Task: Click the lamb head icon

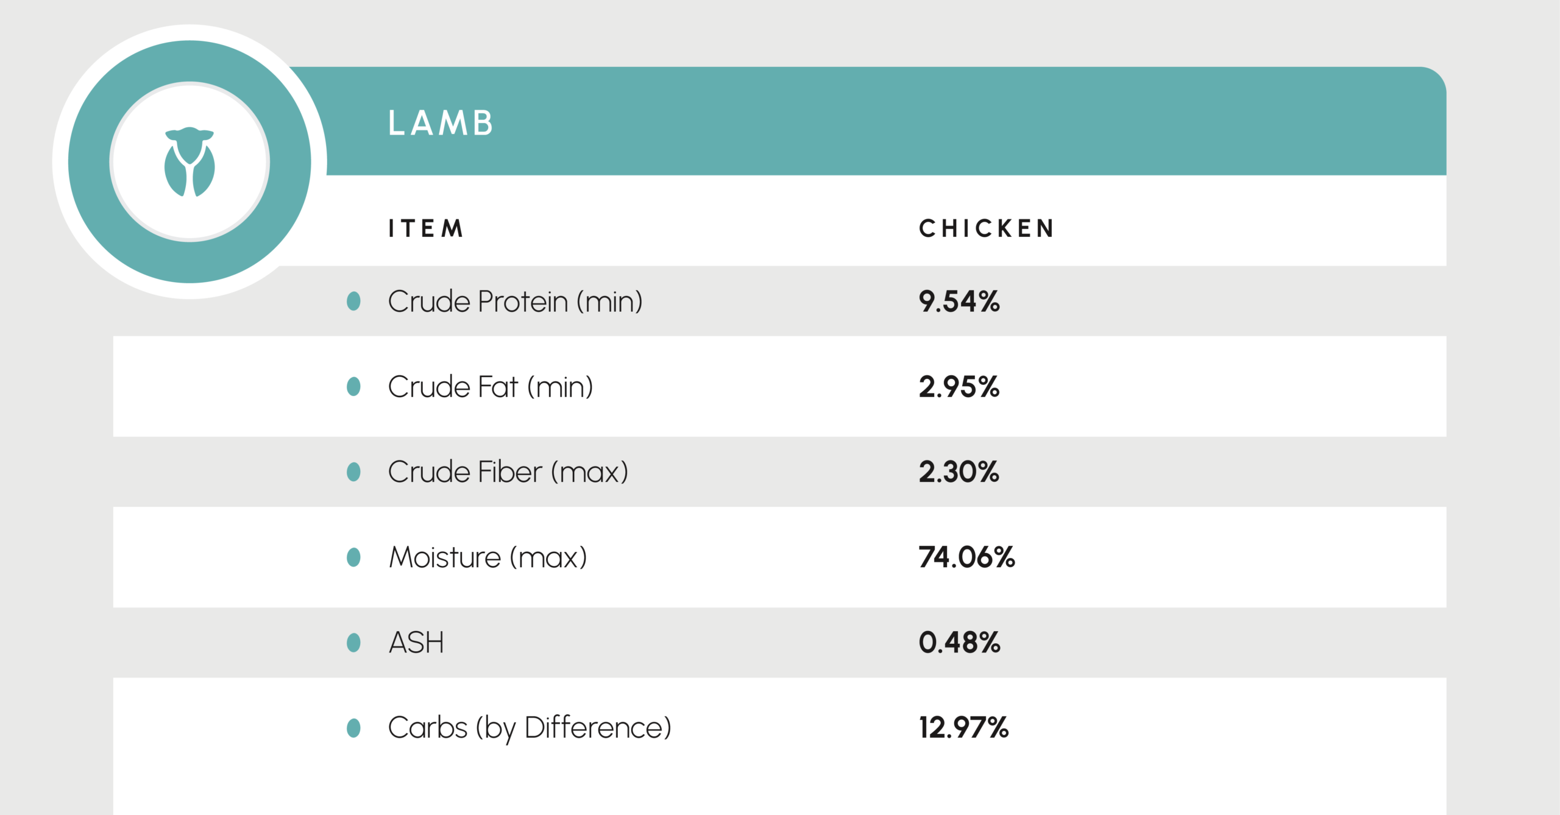Action: click(x=190, y=162)
